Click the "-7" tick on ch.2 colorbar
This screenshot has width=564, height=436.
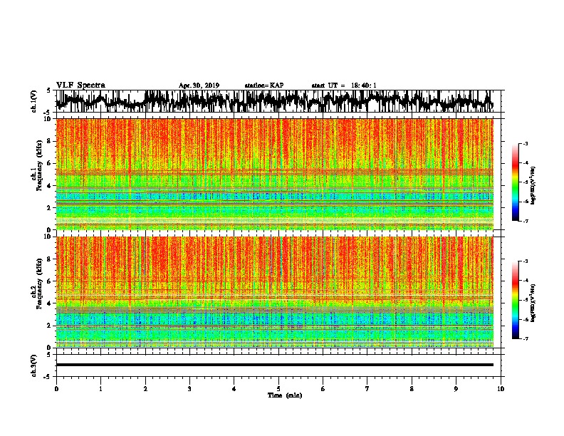click(525, 338)
